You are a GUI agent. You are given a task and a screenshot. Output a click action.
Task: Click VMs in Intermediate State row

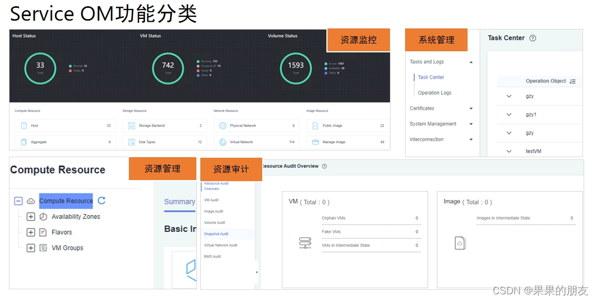371,245
